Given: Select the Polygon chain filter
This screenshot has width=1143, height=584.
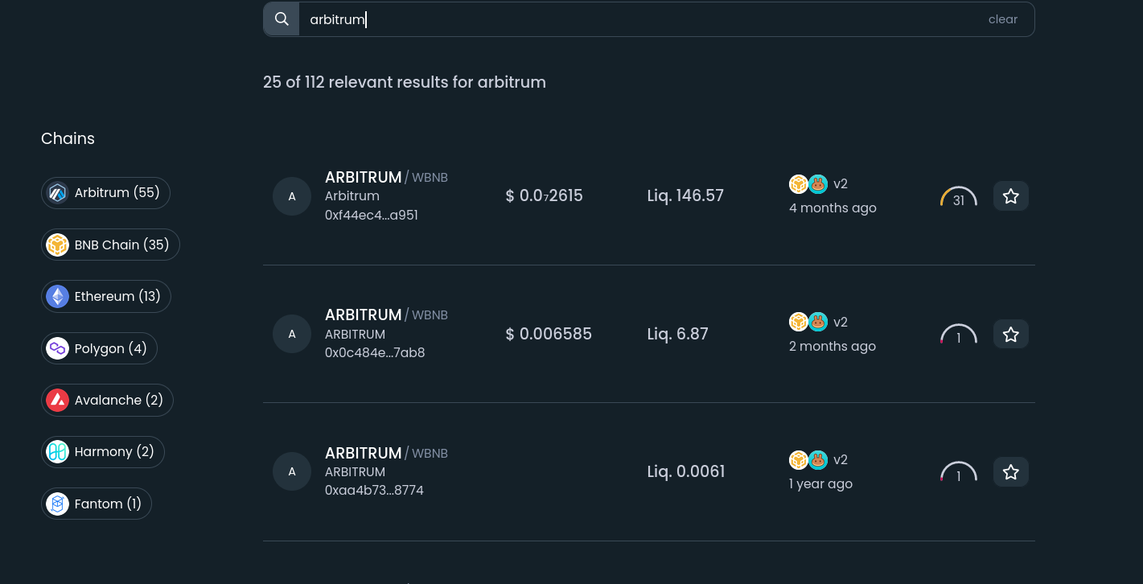Looking at the screenshot, I should (99, 348).
